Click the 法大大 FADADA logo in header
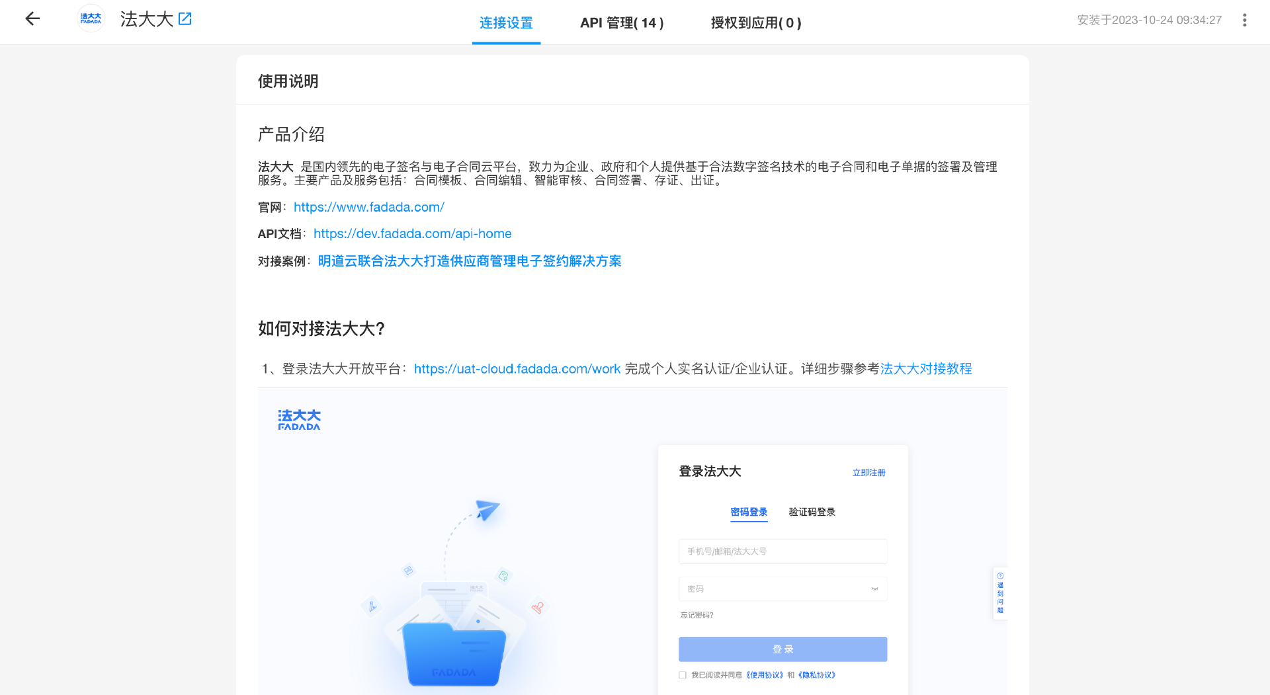The height and width of the screenshot is (695, 1270). coord(91,19)
